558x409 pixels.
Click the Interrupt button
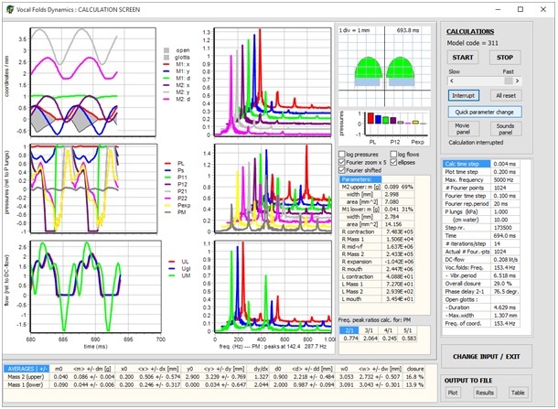[x=463, y=95]
